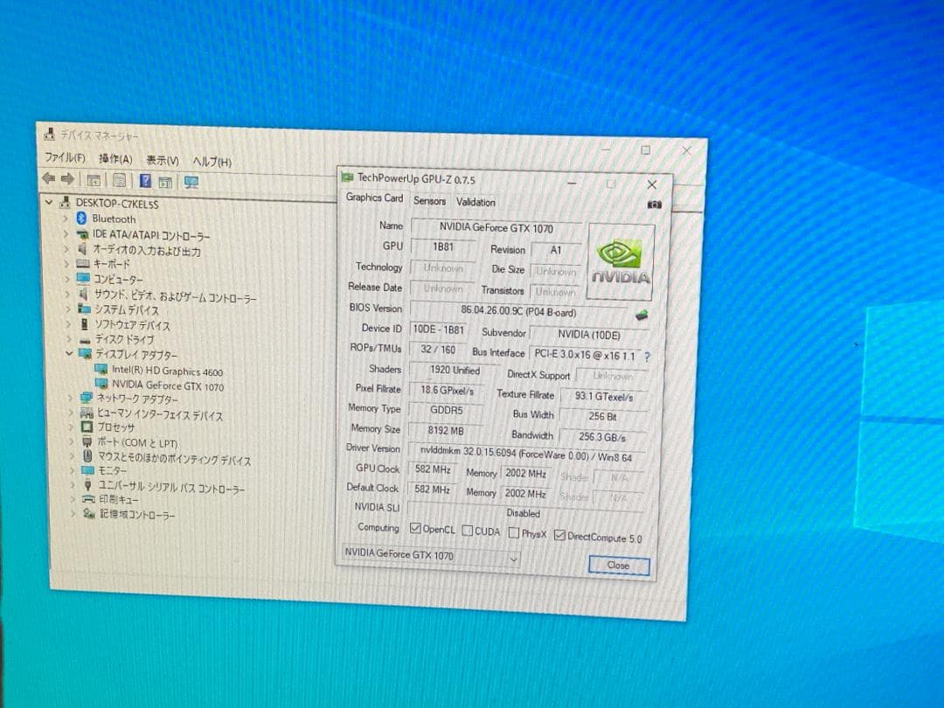
Task: Toggle the OpenCL checkbox
Action: 415,528
